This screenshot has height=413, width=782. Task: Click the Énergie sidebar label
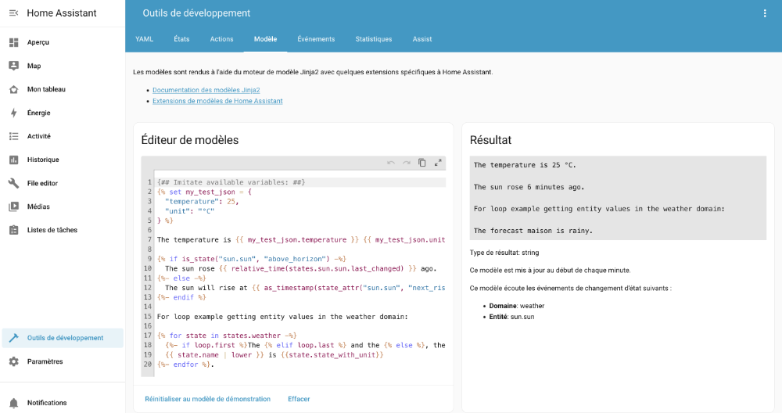pyautogui.click(x=39, y=113)
